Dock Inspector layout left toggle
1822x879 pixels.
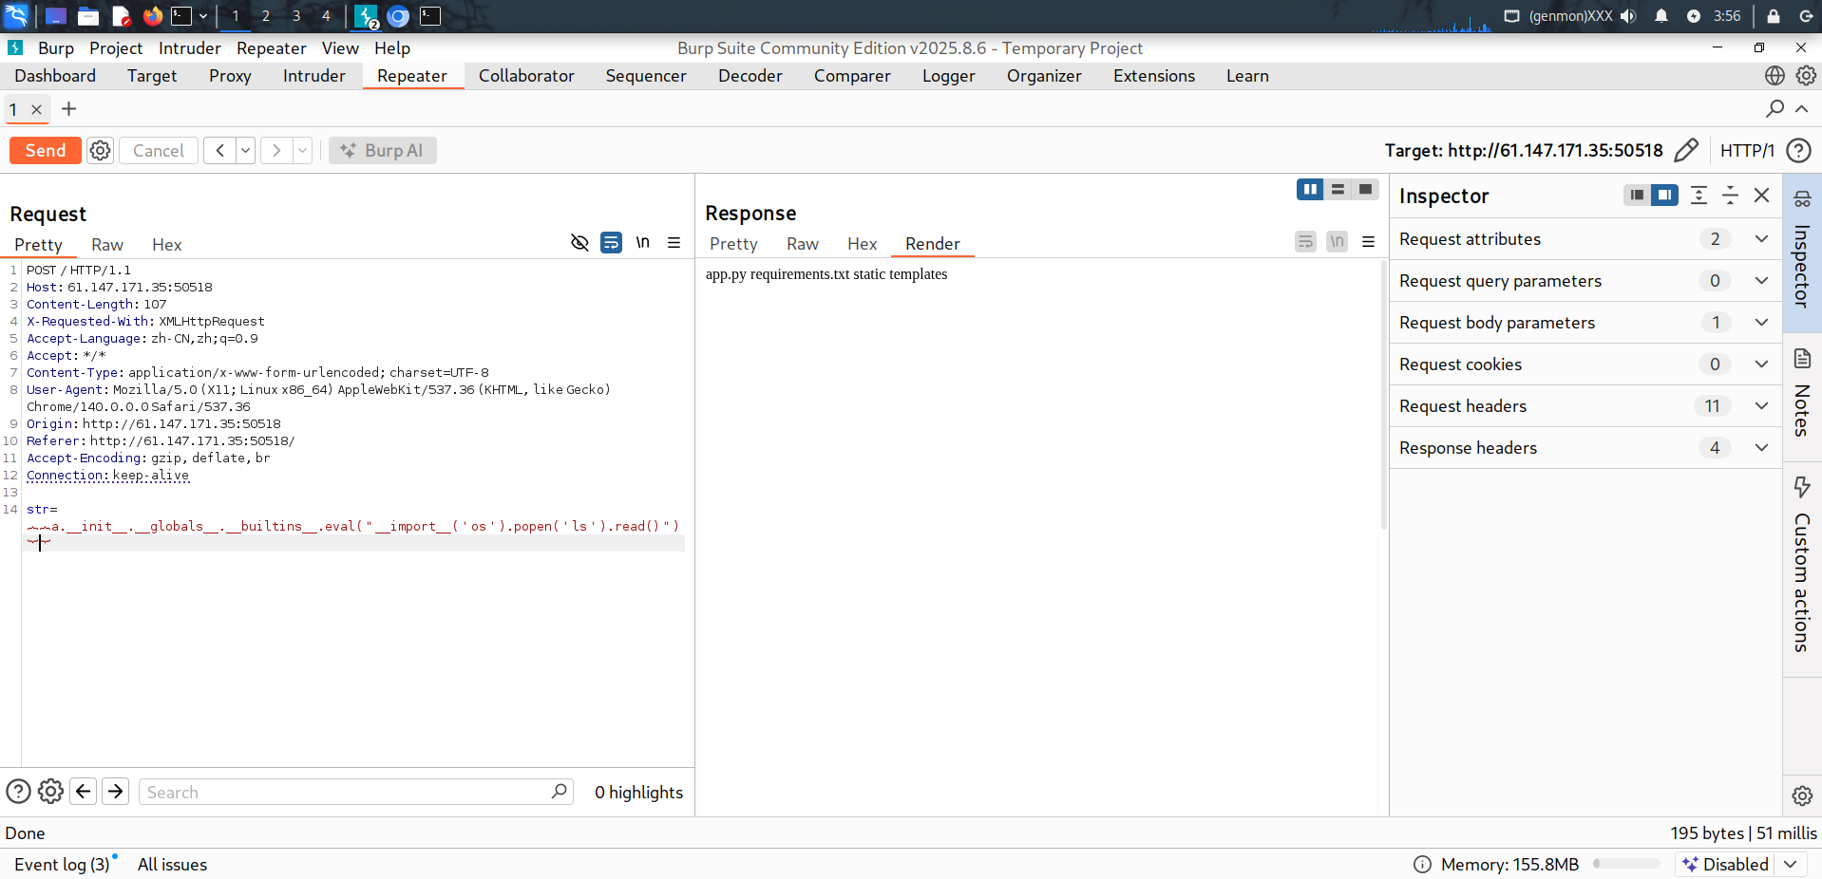[1637, 195]
